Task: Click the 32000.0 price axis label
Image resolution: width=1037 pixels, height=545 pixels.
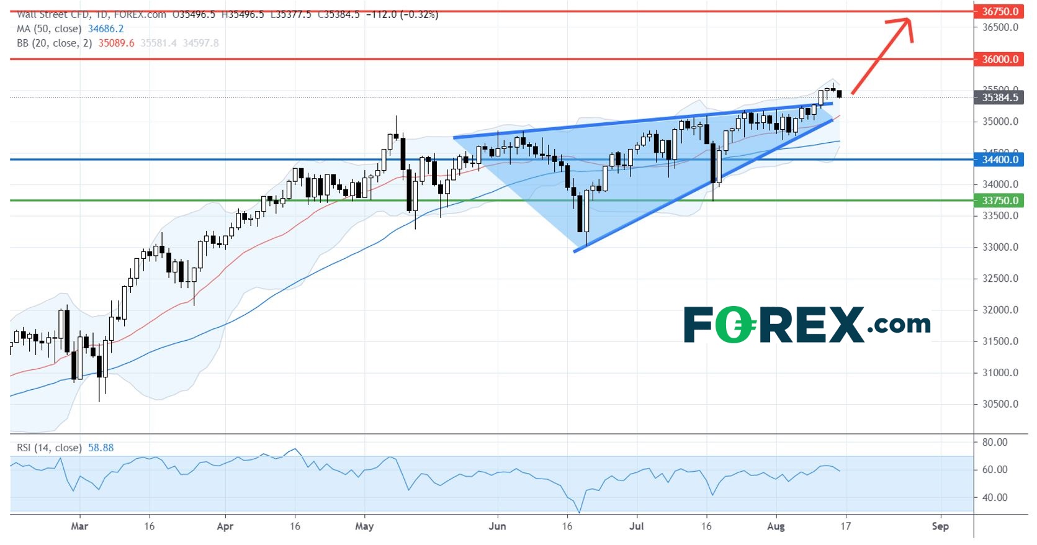Action: click(x=1000, y=310)
